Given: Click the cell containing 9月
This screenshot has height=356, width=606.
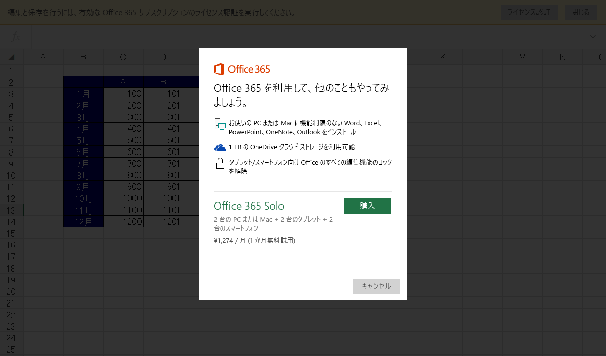Looking at the screenshot, I should [x=83, y=186].
